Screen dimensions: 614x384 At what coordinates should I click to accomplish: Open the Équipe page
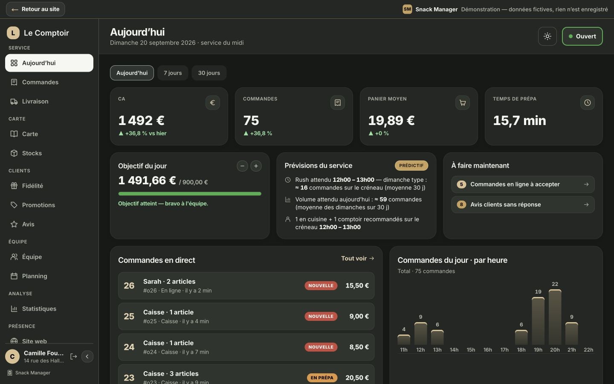click(49, 257)
